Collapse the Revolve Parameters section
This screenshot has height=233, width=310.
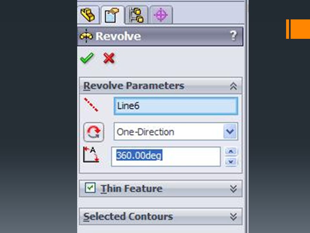pyautogui.click(x=233, y=86)
